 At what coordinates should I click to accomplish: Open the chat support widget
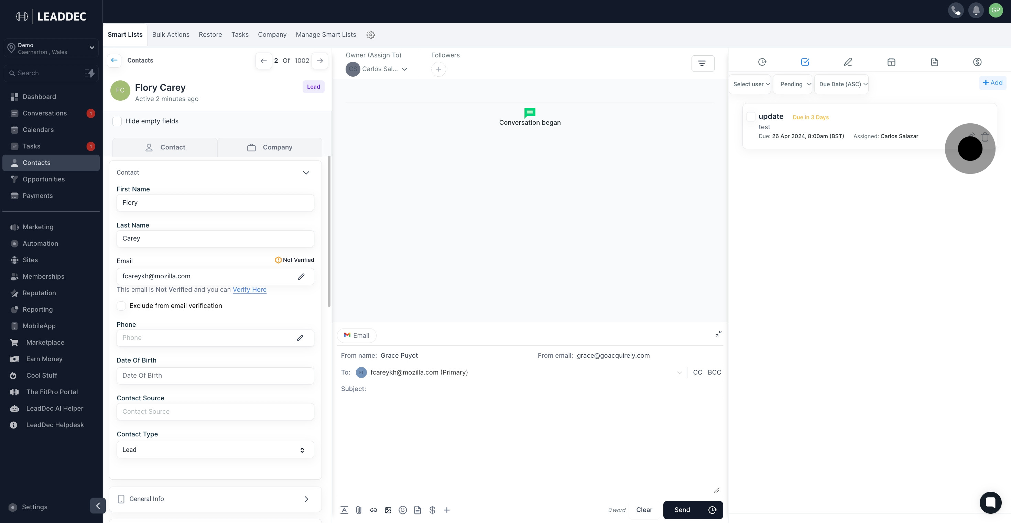tap(991, 502)
